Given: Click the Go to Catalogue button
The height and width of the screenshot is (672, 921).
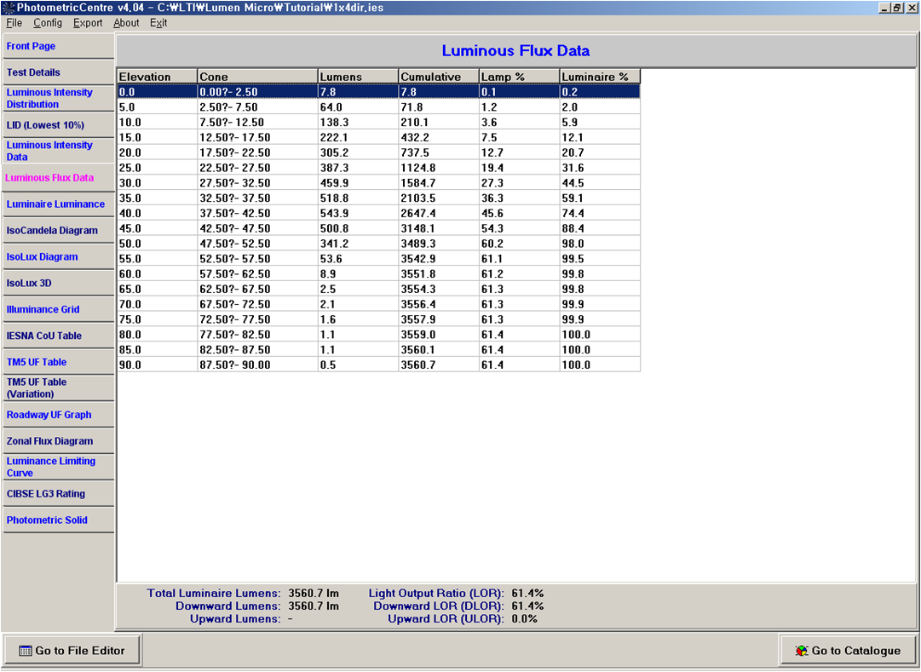Looking at the screenshot, I should 847,651.
